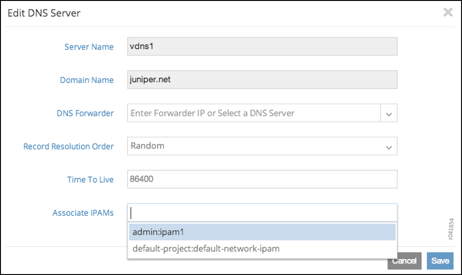Click the Time To Live label
The image size is (462, 275).
[x=90, y=180]
